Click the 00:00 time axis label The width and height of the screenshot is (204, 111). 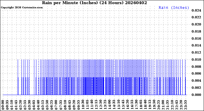pos(3,105)
